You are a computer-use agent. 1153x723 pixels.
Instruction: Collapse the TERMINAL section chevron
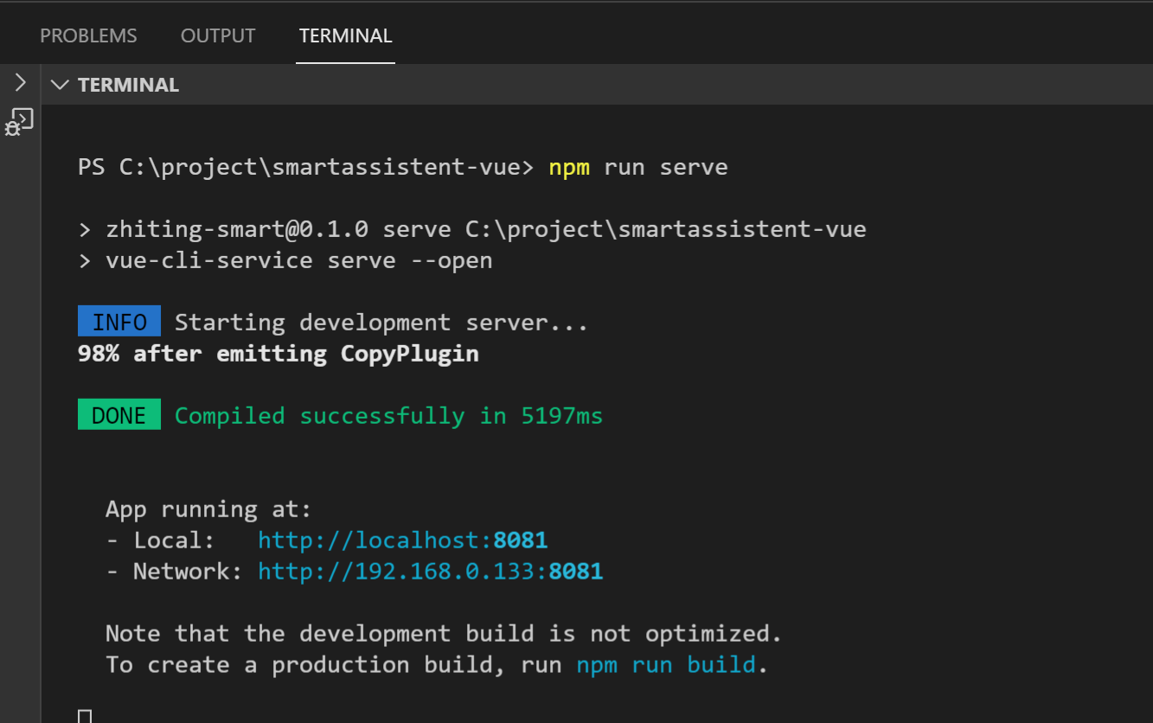tap(59, 85)
